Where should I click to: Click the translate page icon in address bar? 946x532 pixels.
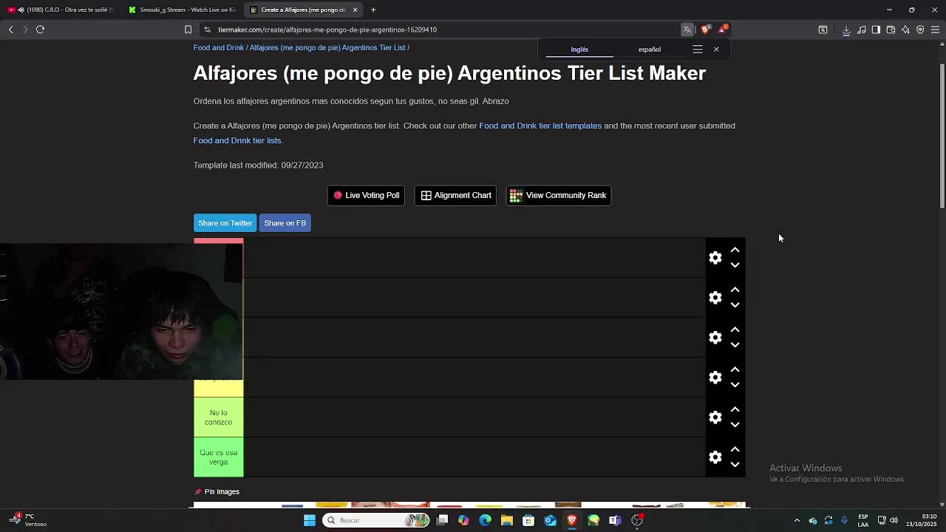point(687,30)
